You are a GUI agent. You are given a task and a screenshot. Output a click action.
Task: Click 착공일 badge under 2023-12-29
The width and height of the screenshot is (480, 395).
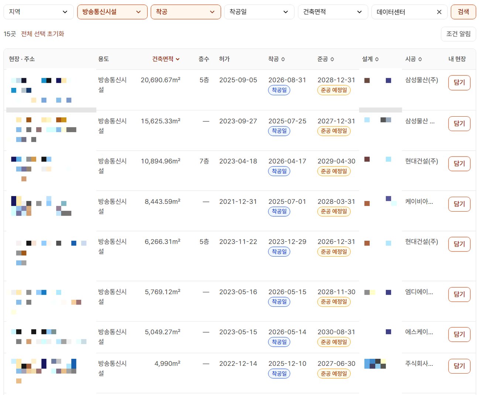coord(279,252)
